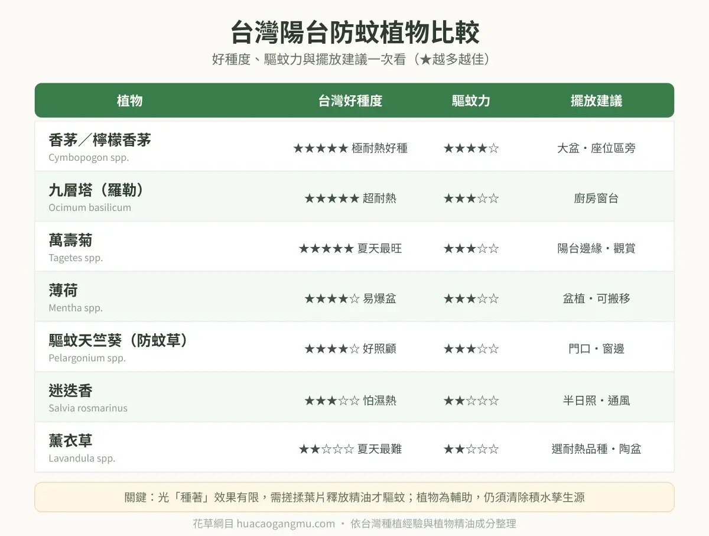Click the Latin name Ocimum basilicum
This screenshot has height=536, width=709.
[x=90, y=208]
